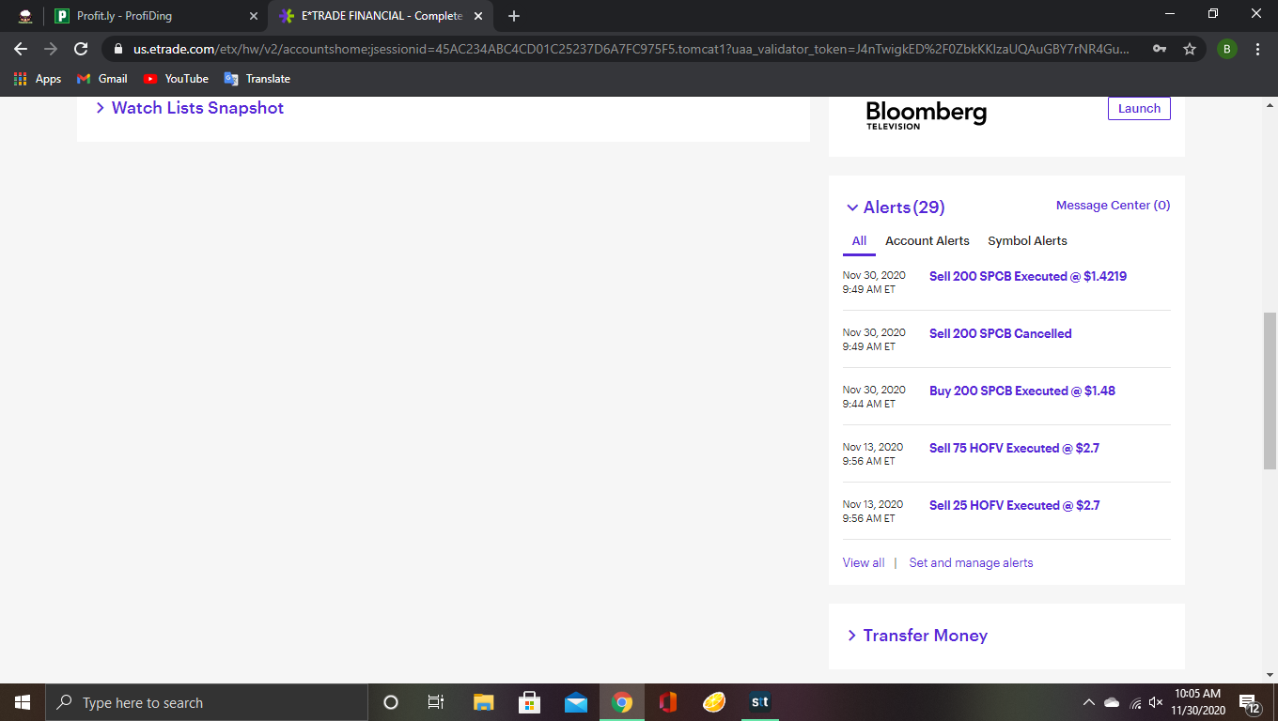Switch to the Profit.ly - ProfiDing tab
The height and width of the screenshot is (721, 1278).
tap(157, 16)
